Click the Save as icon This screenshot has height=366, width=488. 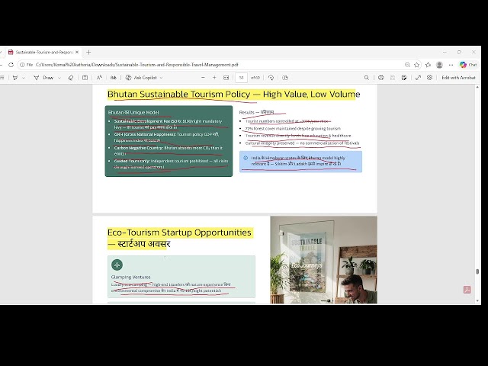point(404,78)
